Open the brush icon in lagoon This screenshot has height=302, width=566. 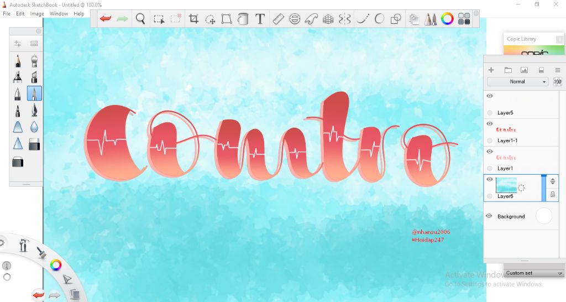(41, 253)
